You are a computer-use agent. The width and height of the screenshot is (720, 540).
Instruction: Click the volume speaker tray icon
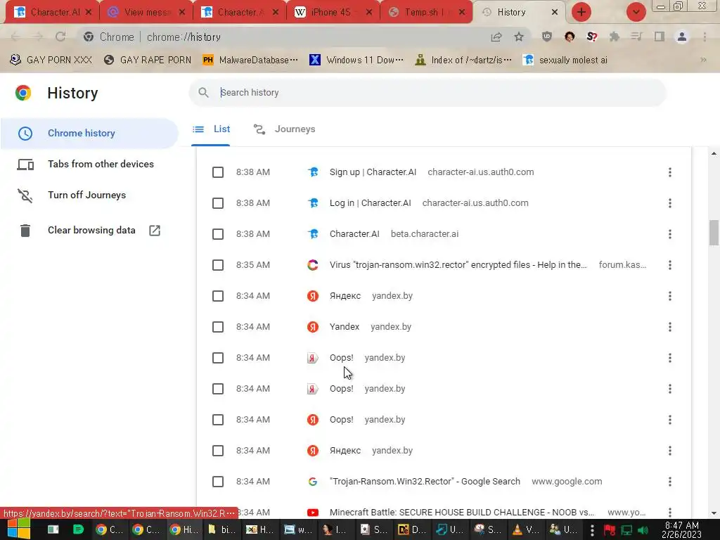point(643,530)
